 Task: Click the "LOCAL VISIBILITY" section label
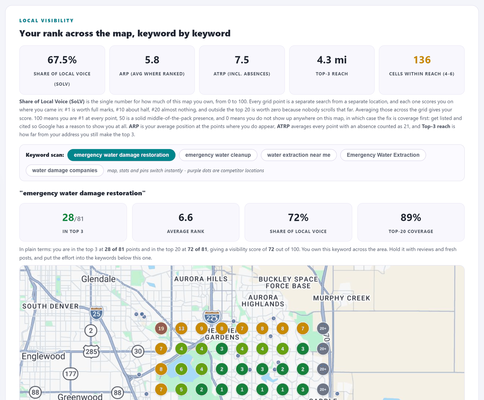pos(47,21)
